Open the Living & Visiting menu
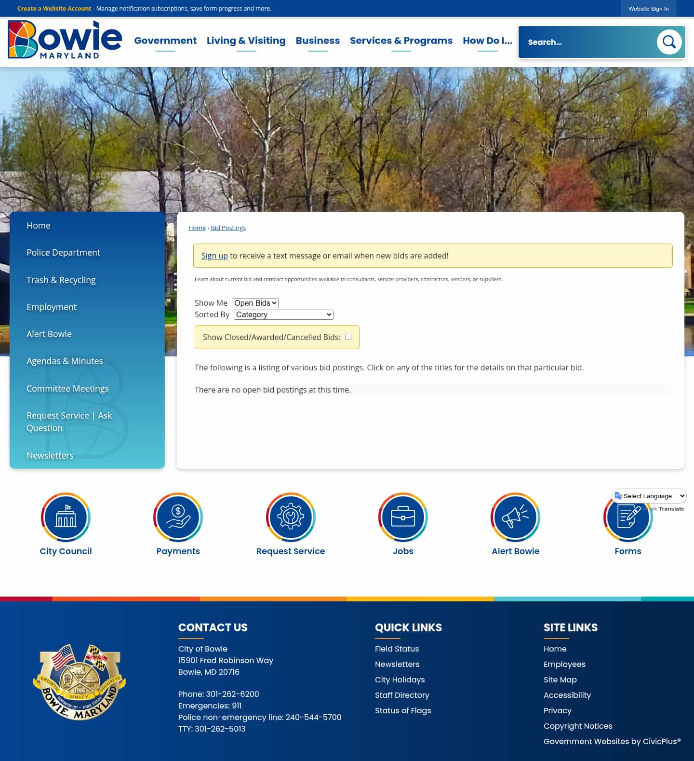Screen dimensions: 694x761 pyautogui.click(x=246, y=41)
